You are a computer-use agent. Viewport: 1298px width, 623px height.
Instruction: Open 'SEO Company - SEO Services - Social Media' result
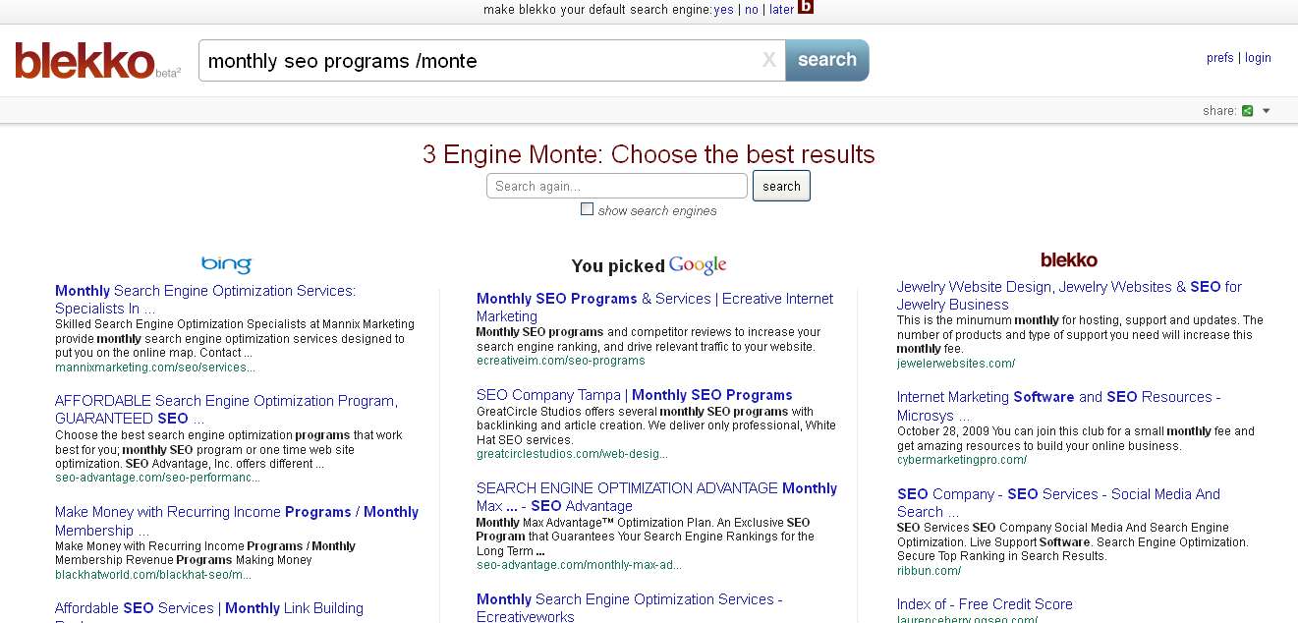[1058, 503]
